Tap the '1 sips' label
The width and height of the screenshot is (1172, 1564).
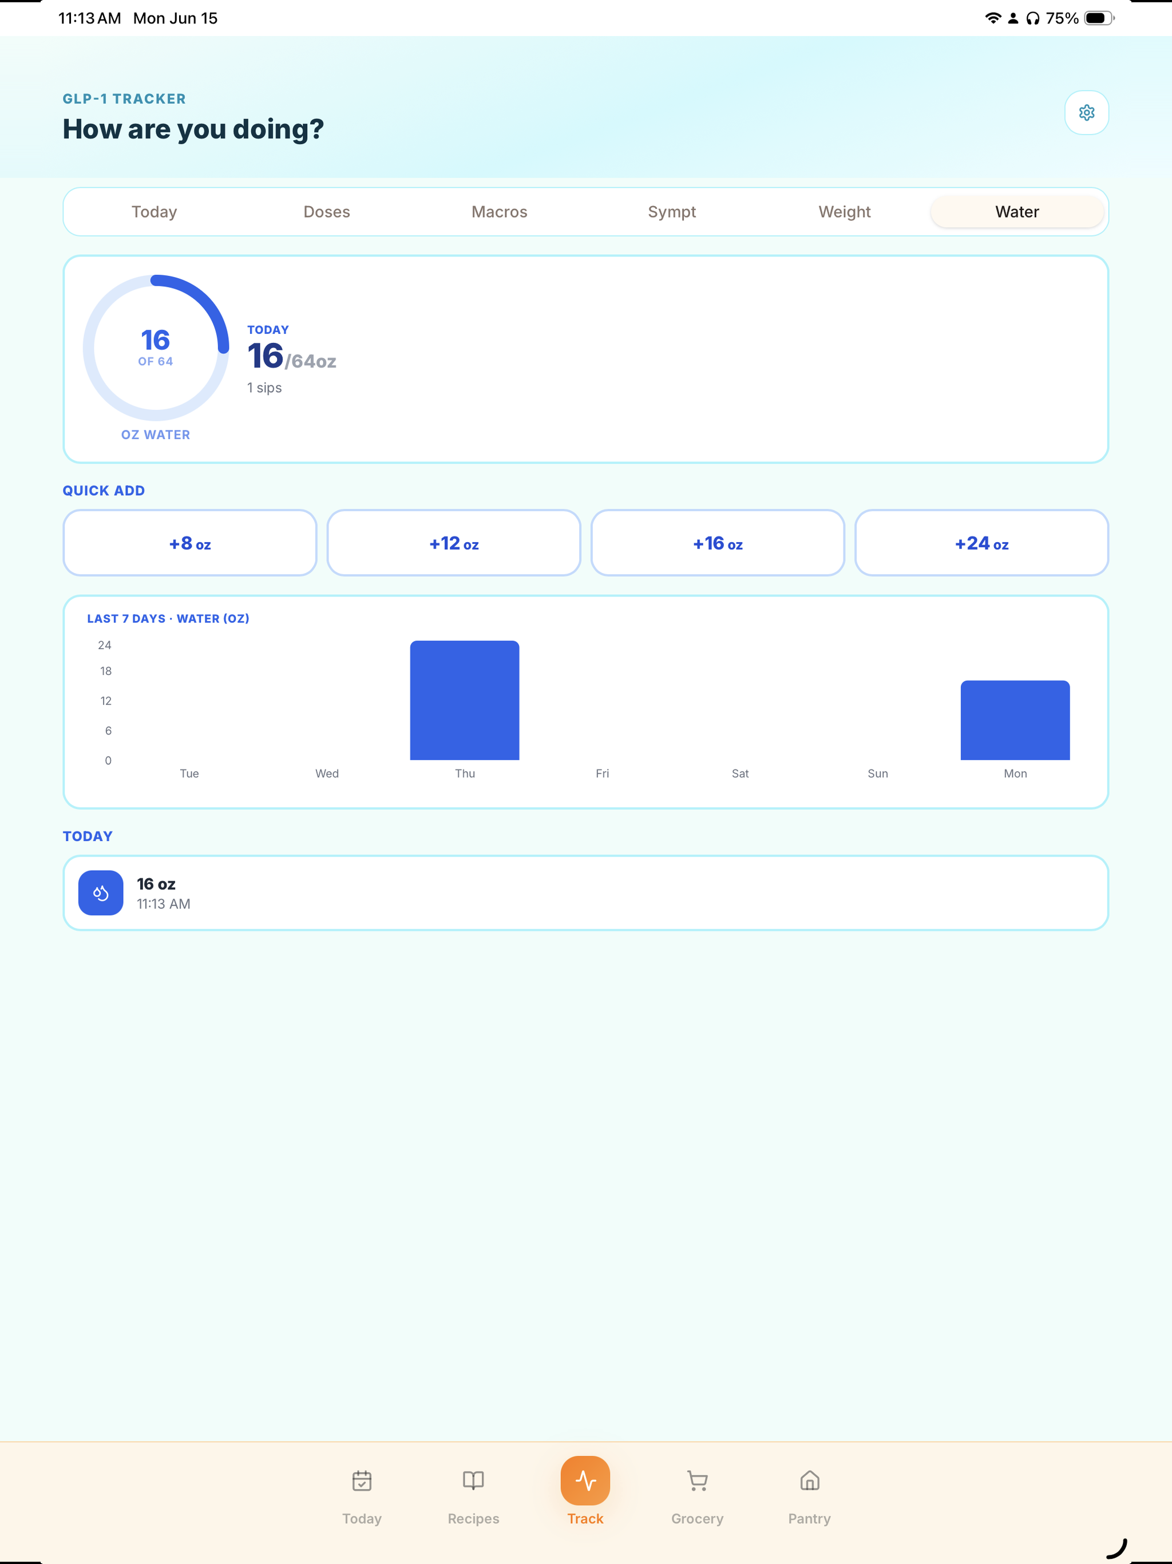(x=264, y=388)
